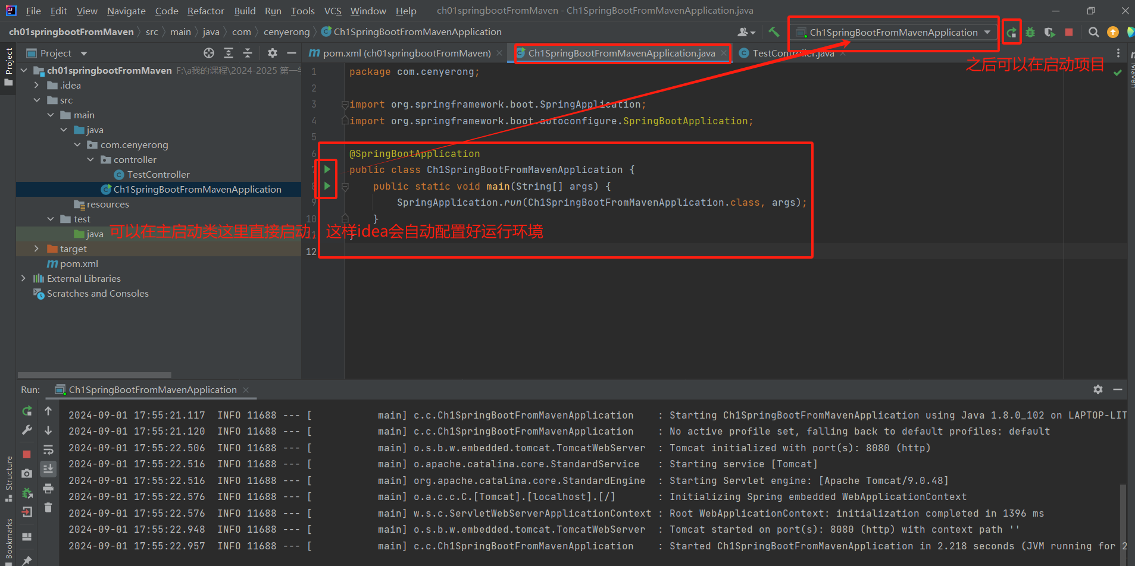Screen dimensions: 1135x566
Task: Open Search Everywhere magnifier icon
Action: point(1093,32)
